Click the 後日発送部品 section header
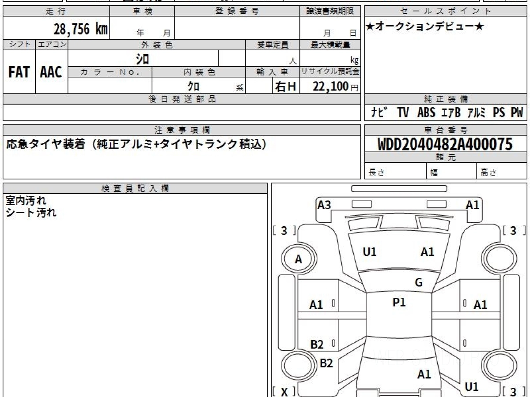The width and height of the screenshot is (530, 397). tap(182, 99)
